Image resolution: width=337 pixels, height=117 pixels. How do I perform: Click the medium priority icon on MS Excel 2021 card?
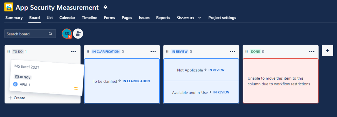[x=76, y=88]
